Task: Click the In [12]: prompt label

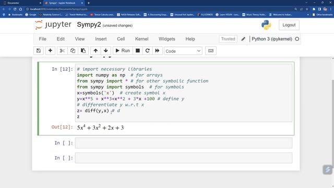Action: tap(62, 69)
